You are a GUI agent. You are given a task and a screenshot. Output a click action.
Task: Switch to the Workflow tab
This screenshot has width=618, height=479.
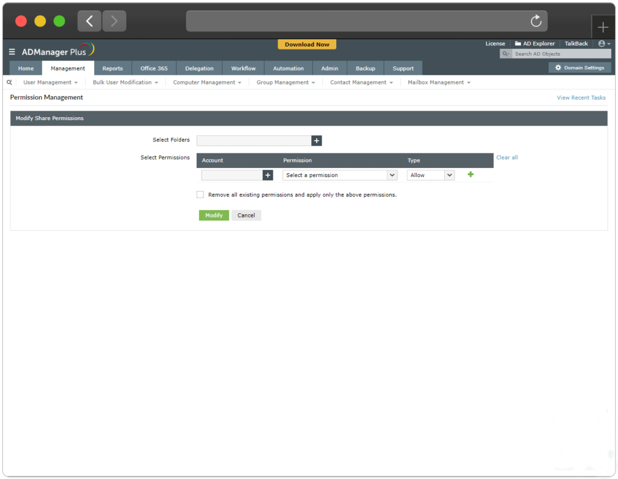[x=244, y=68]
